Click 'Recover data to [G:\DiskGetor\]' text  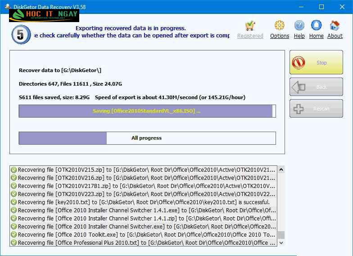60,70
